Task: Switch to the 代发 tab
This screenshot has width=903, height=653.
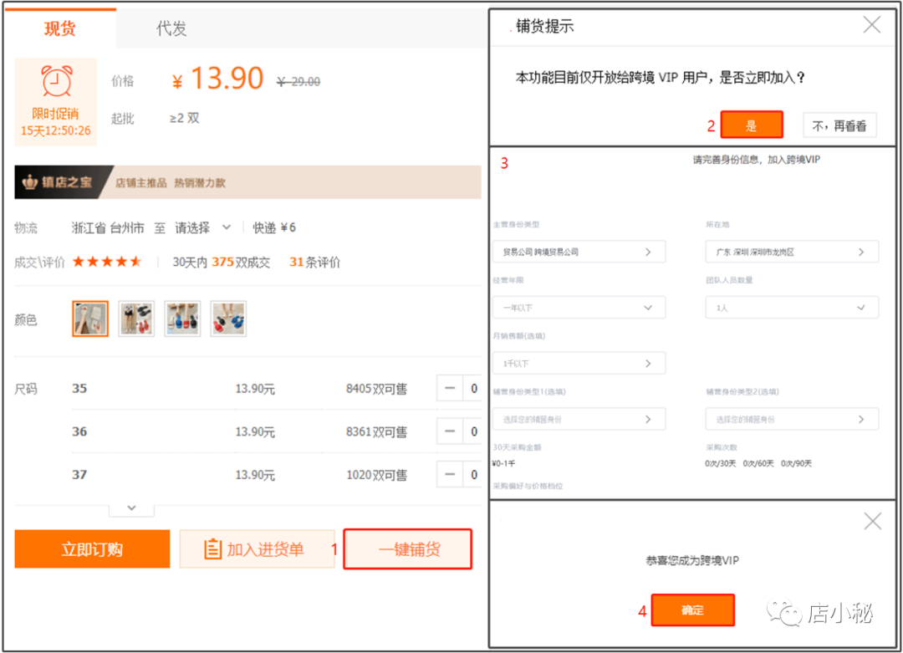Action: 171,28
